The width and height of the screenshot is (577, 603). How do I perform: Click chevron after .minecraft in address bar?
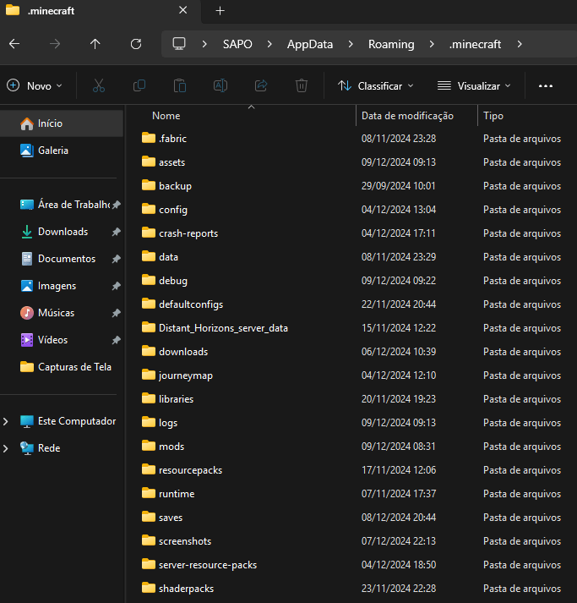pos(520,44)
